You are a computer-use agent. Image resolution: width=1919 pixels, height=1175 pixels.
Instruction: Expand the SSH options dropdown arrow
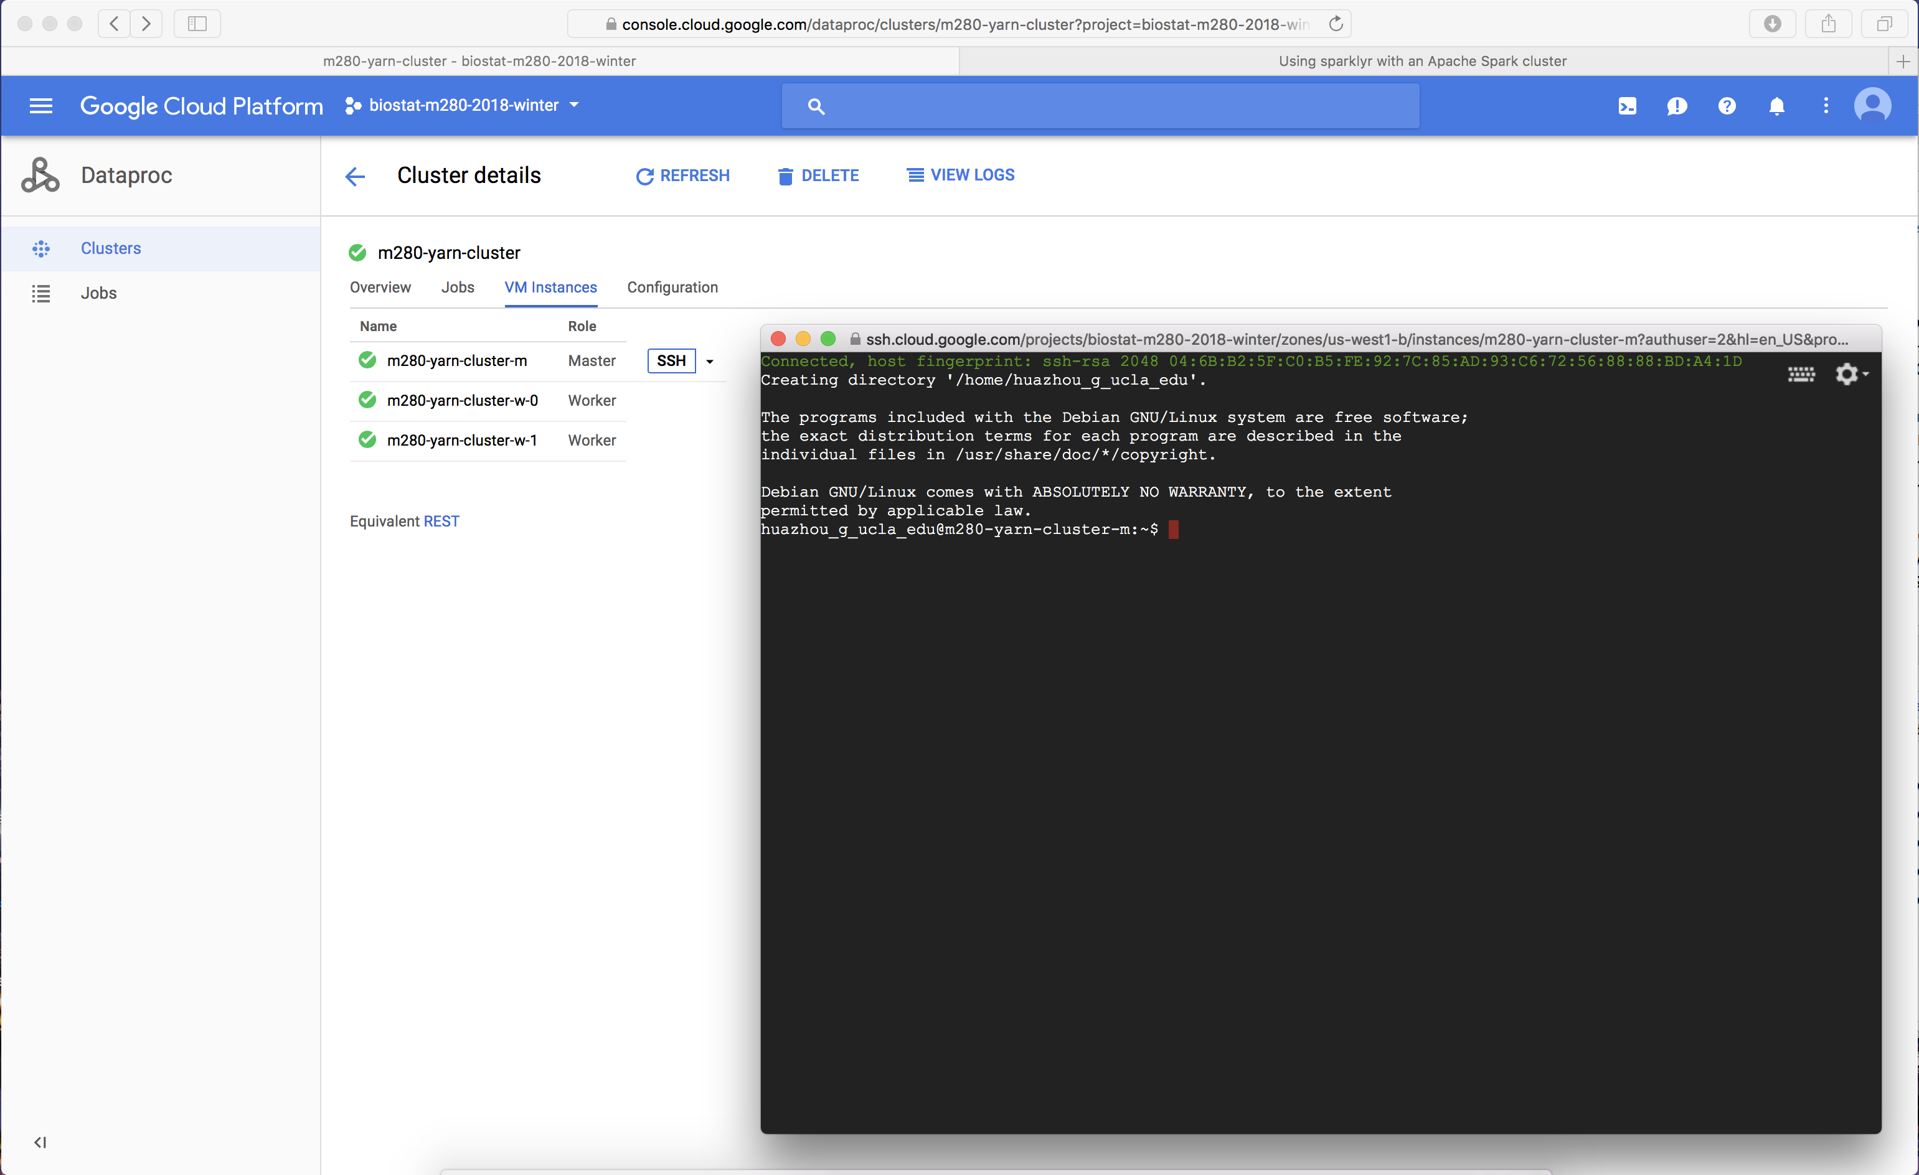click(709, 362)
